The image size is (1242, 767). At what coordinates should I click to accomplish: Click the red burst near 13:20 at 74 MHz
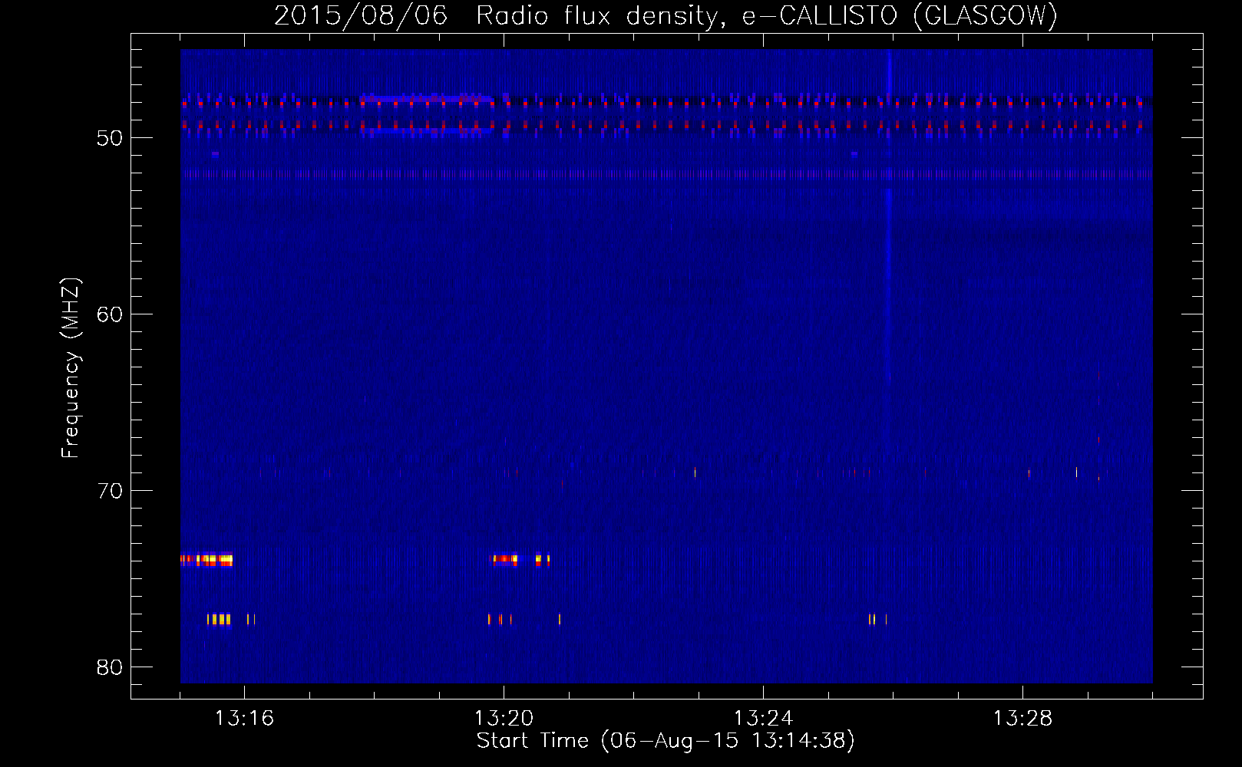pos(505,560)
